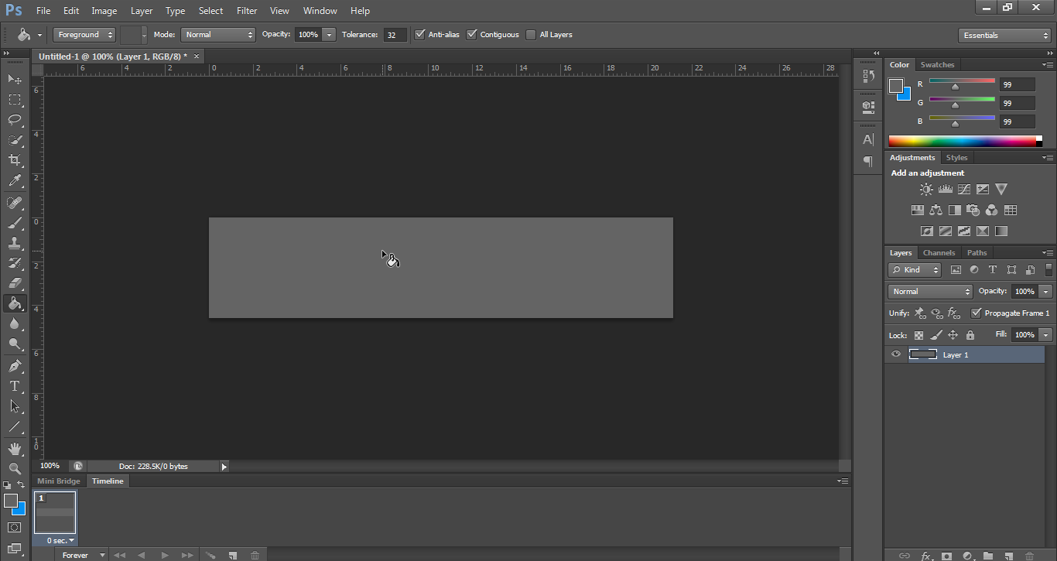Select the Rectangular Marquee tool
This screenshot has height=561, width=1057.
click(15, 99)
